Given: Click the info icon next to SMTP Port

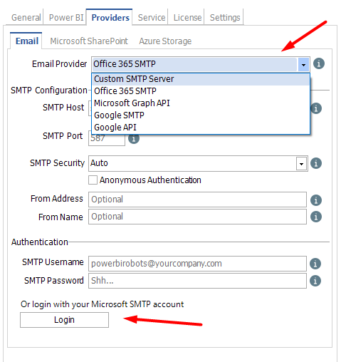Looking at the screenshot, I should (x=134, y=139).
